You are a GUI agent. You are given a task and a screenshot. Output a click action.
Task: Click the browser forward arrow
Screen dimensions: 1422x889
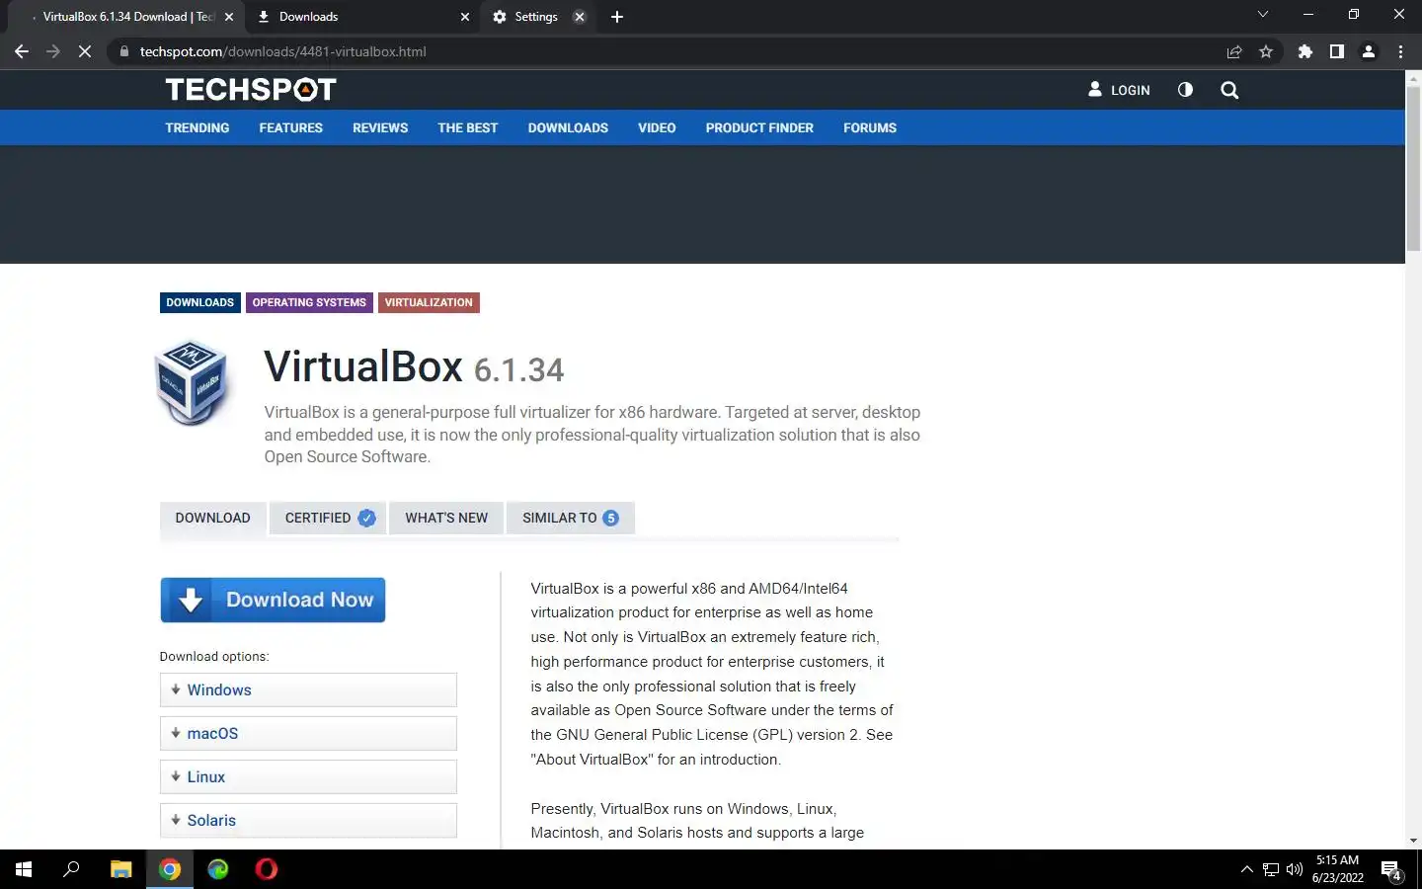53,51
